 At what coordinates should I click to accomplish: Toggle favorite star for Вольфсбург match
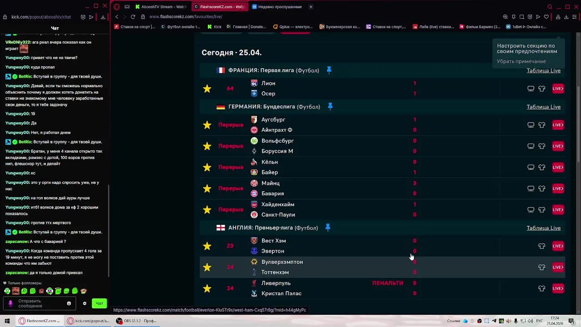207,146
